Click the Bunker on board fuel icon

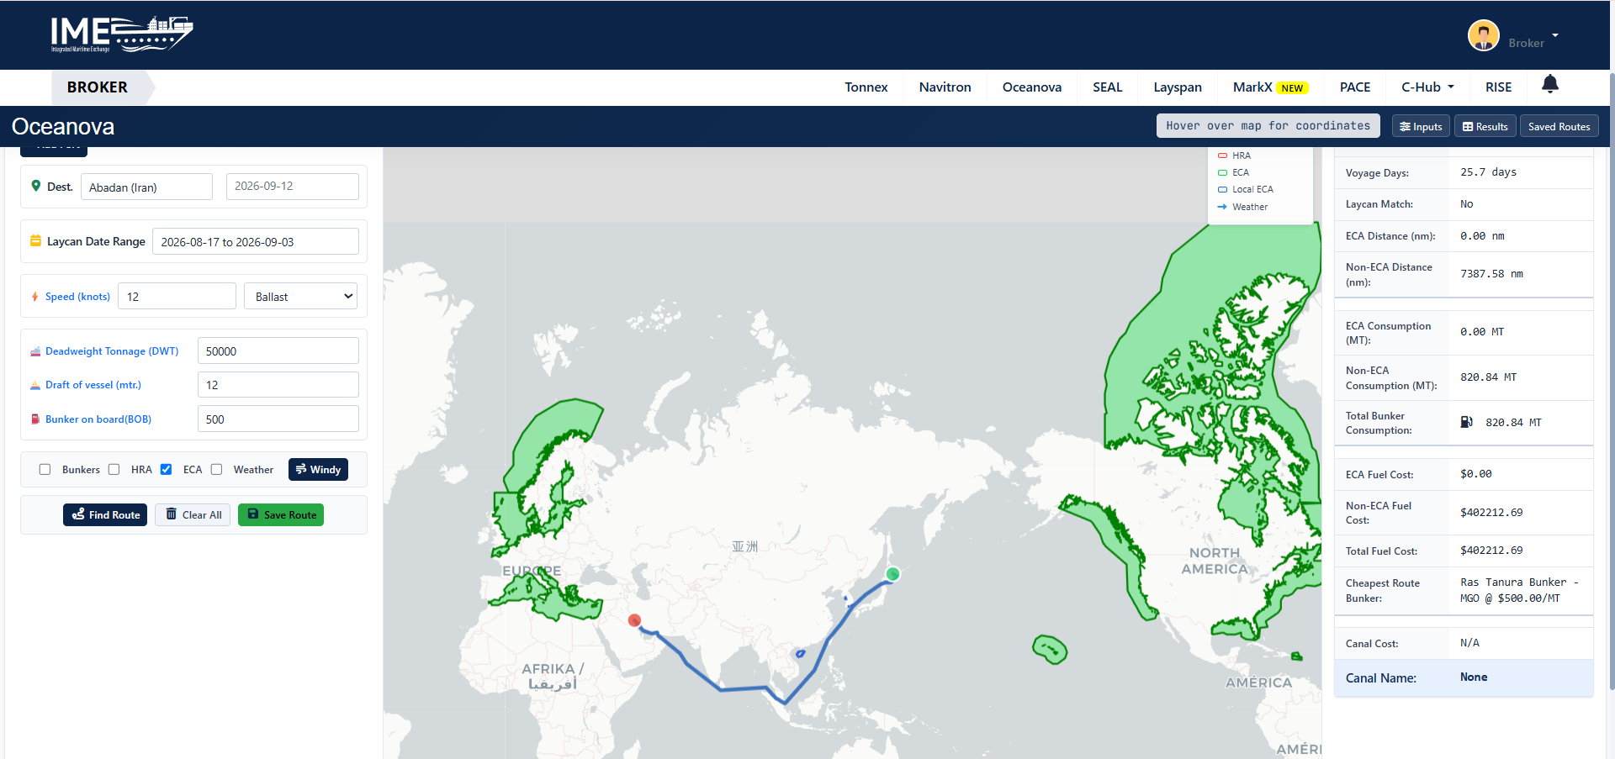35,419
